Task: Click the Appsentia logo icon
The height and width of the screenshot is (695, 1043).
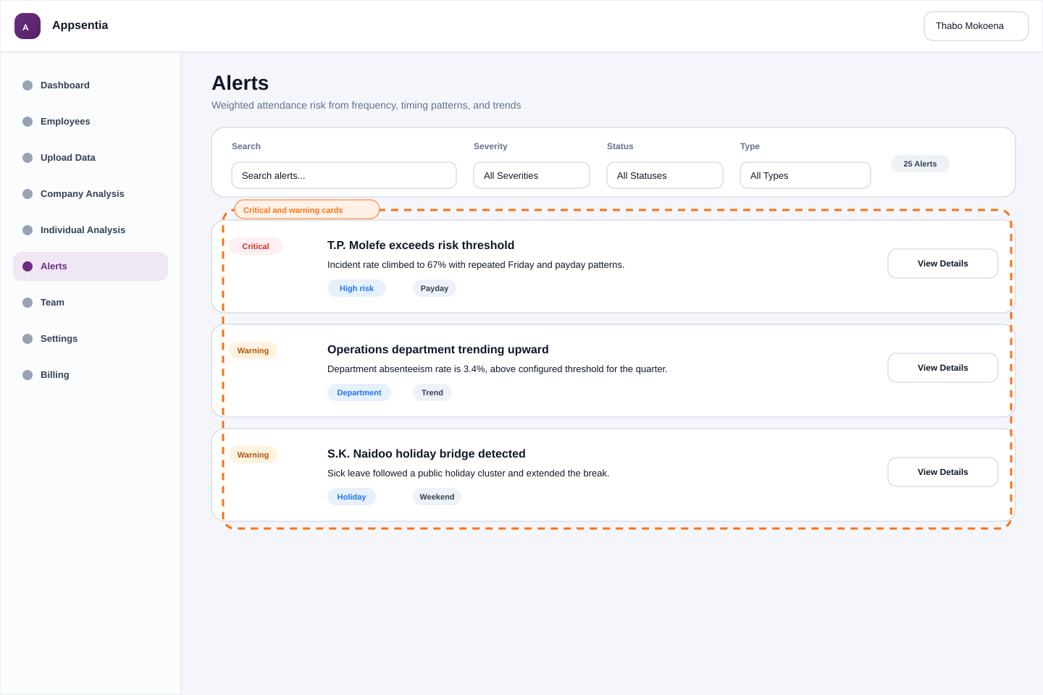Action: (x=28, y=26)
